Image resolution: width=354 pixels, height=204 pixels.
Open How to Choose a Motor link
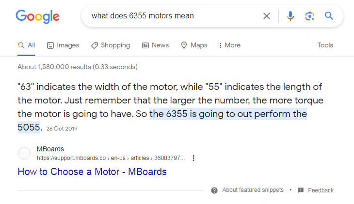(x=92, y=172)
